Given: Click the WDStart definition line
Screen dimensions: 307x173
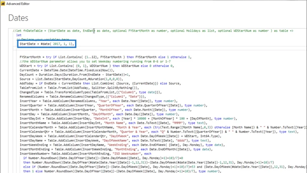Looking at the screenshot, I should coord(97,66).
